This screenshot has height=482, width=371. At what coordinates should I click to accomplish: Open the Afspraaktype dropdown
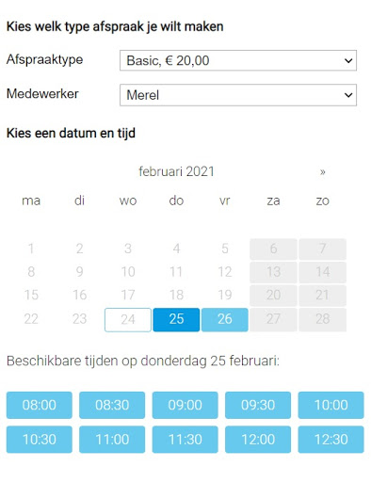(x=238, y=60)
